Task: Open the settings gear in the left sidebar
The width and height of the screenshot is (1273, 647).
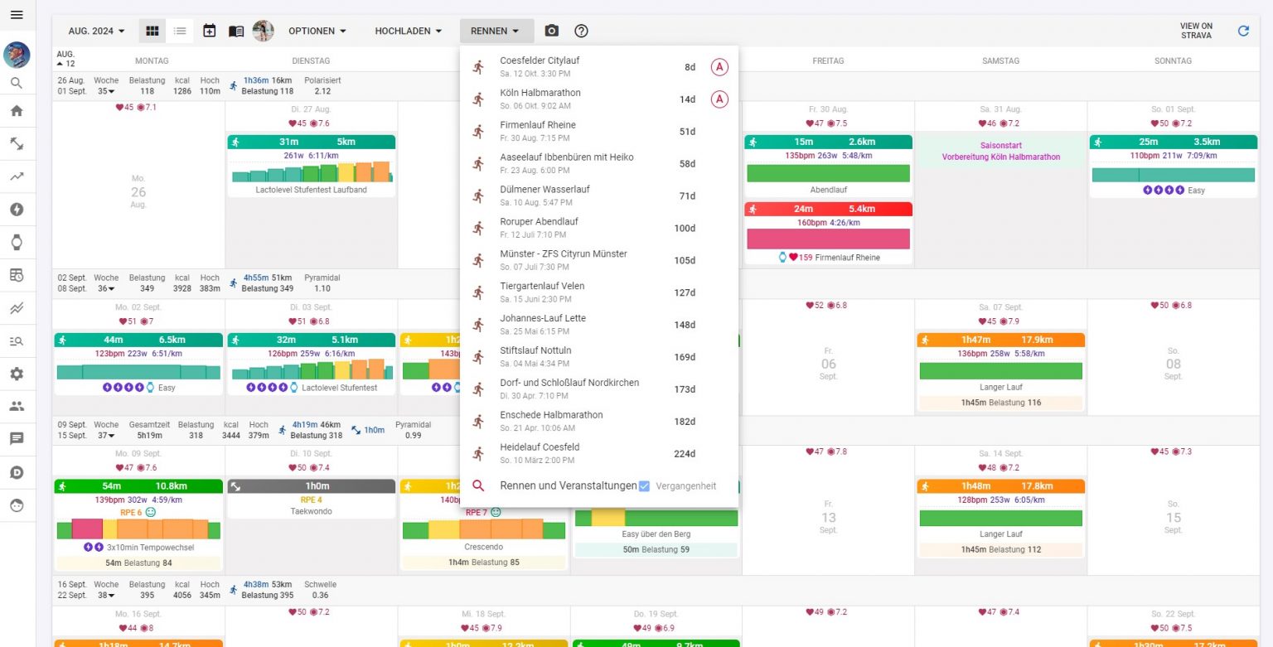Action: pyautogui.click(x=17, y=374)
